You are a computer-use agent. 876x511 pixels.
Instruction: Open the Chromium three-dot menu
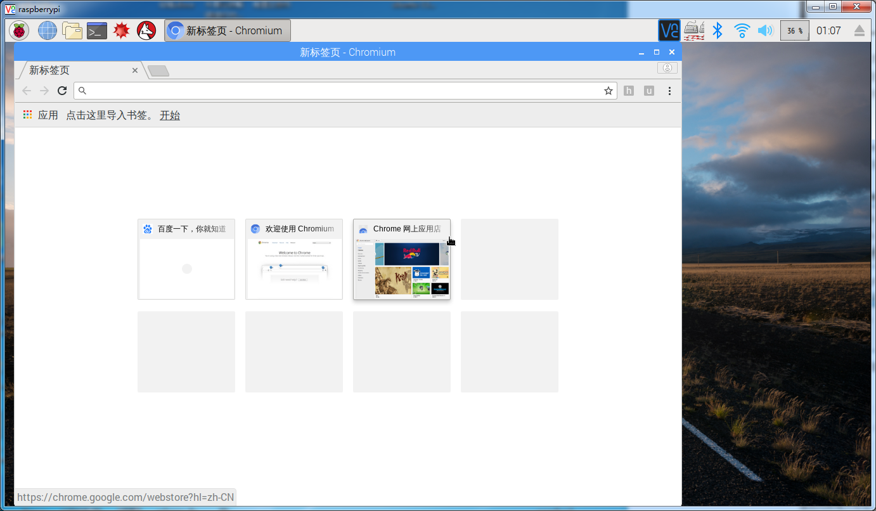point(669,91)
